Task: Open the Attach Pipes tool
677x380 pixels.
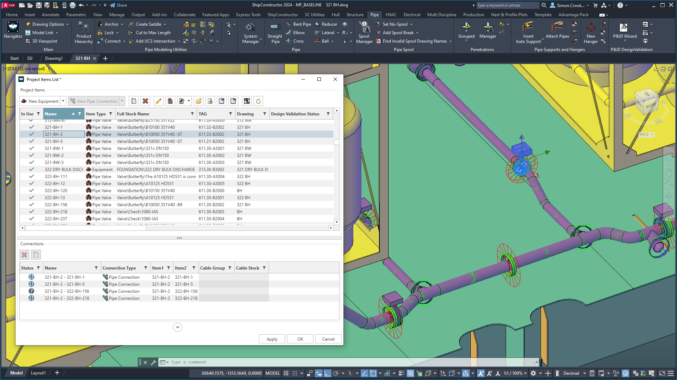Action: [x=557, y=32]
